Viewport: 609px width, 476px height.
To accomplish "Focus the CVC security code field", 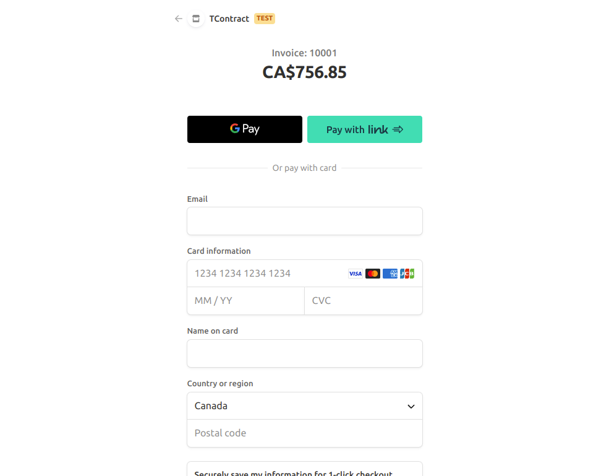I will point(364,301).
